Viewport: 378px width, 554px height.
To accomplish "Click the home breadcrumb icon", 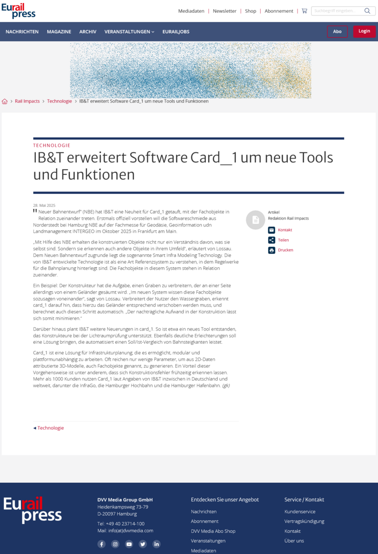I will pyautogui.click(x=5, y=102).
